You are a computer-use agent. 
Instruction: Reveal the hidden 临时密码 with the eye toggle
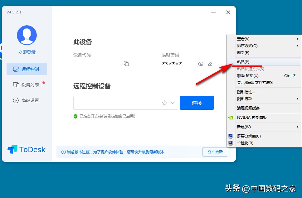(x=200, y=64)
